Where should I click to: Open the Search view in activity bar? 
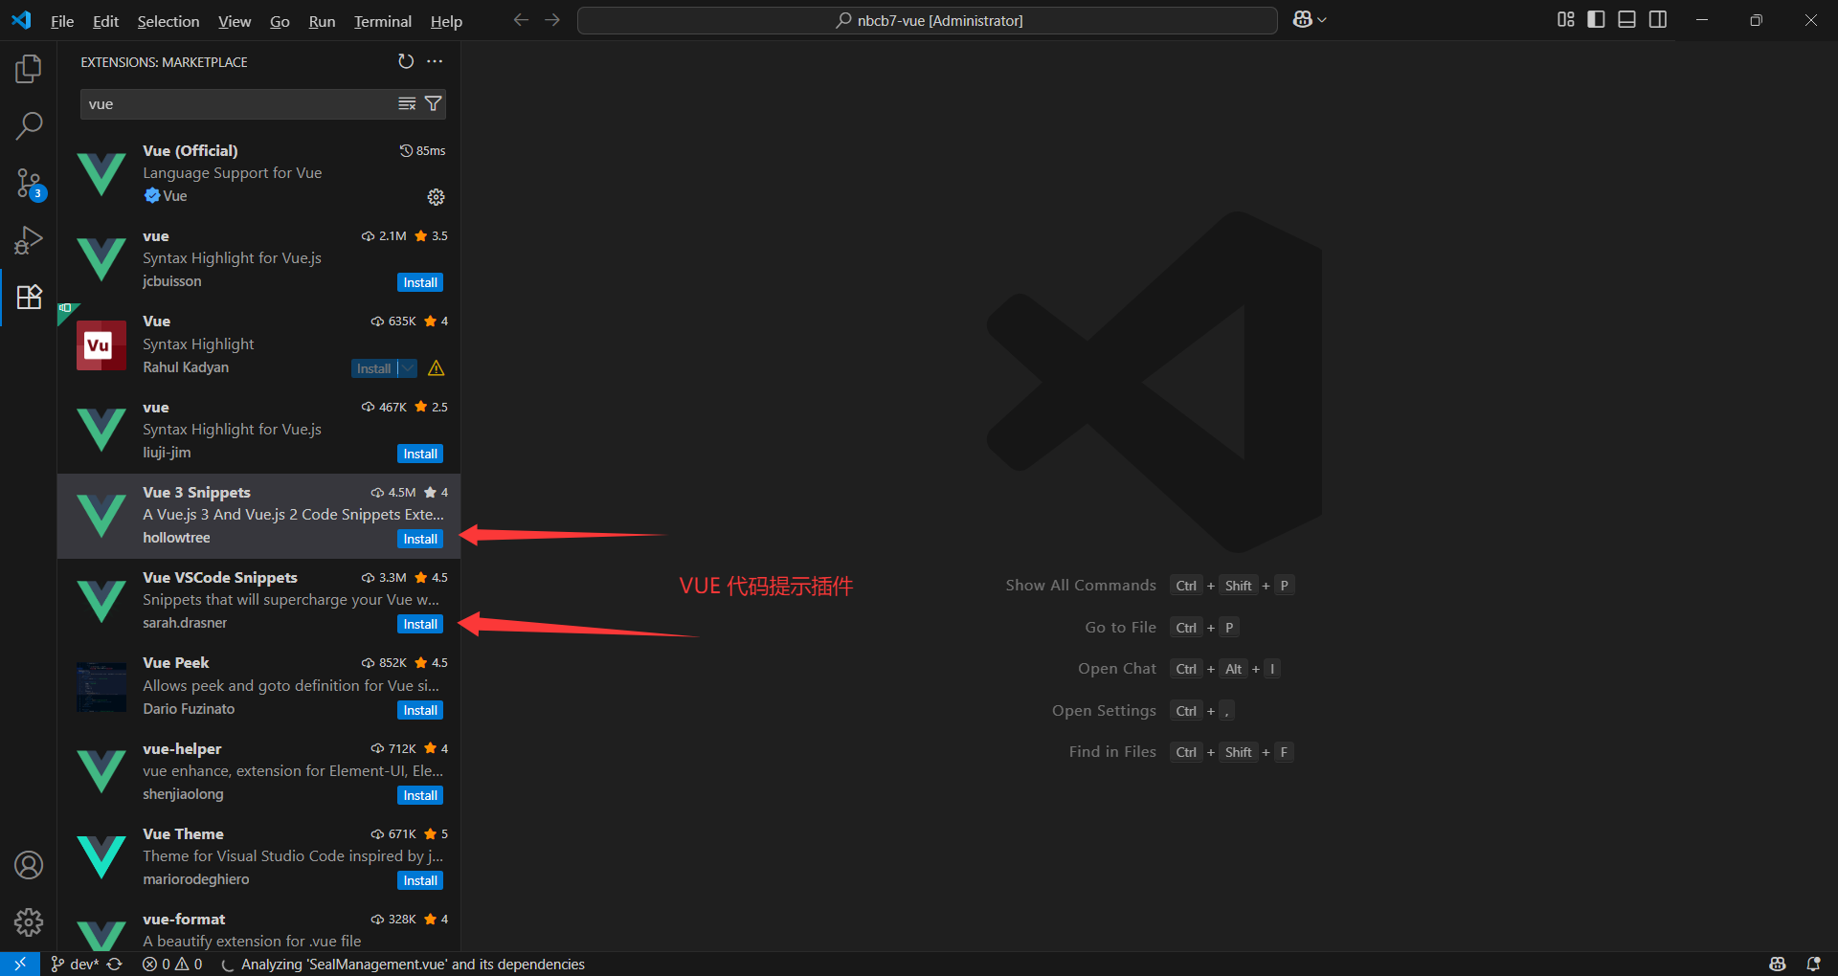pyautogui.click(x=29, y=125)
